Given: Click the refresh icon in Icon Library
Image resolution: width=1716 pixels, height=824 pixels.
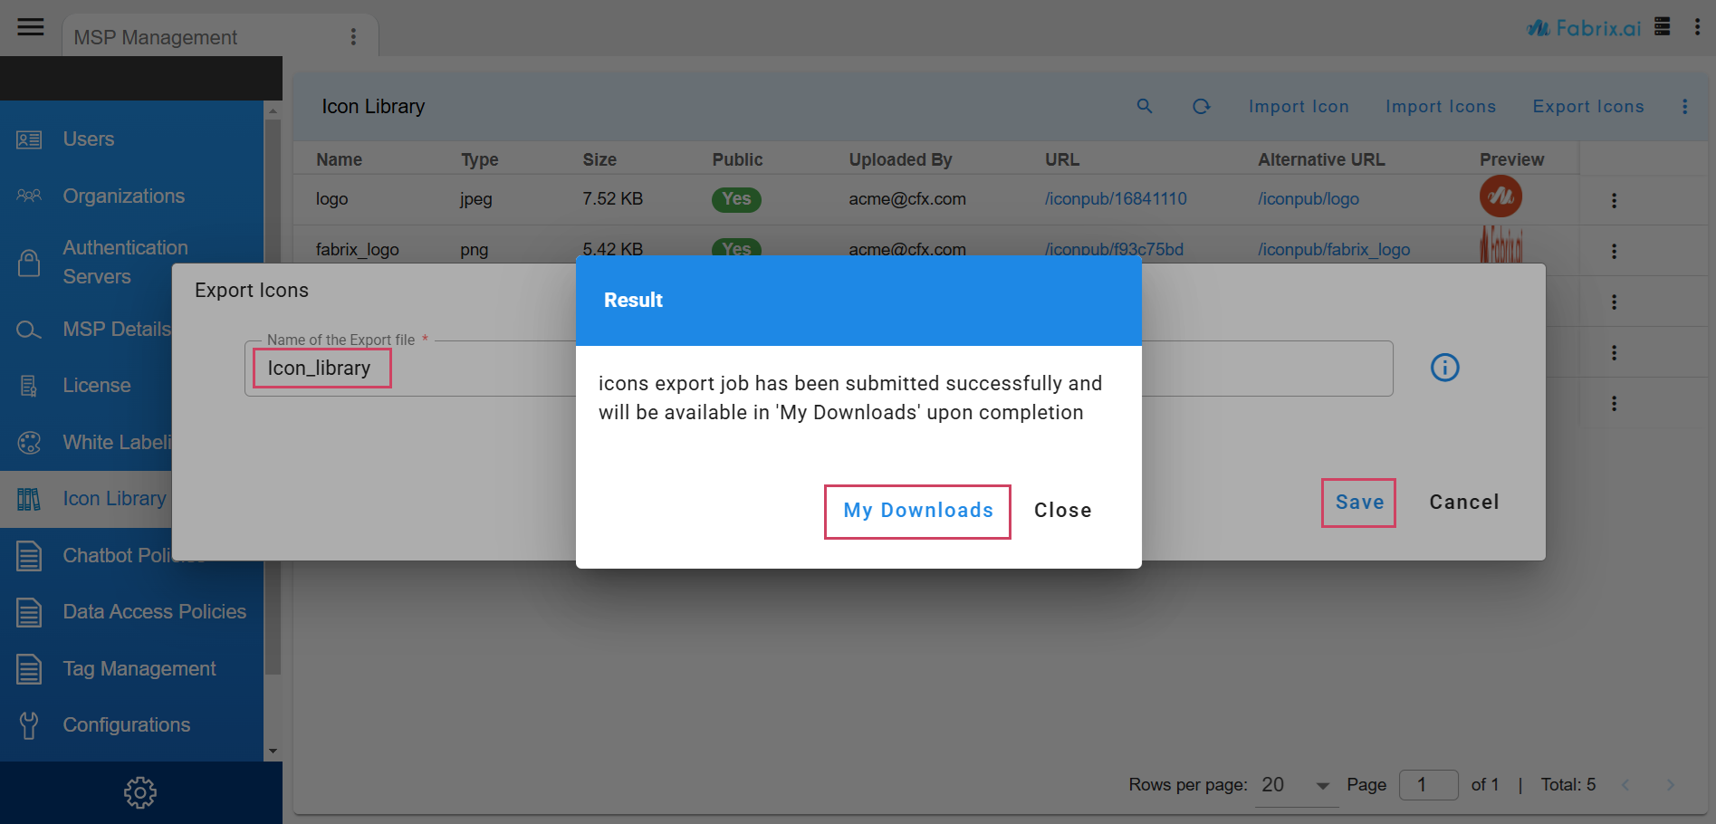Looking at the screenshot, I should 1201,107.
